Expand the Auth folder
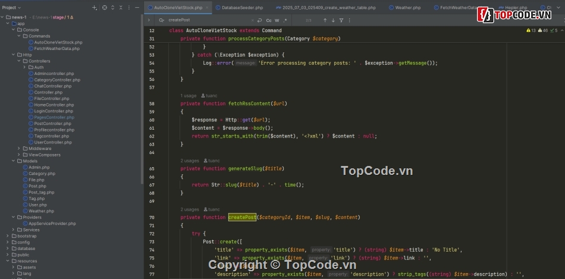The height and width of the screenshot is (279, 565). pos(24,67)
